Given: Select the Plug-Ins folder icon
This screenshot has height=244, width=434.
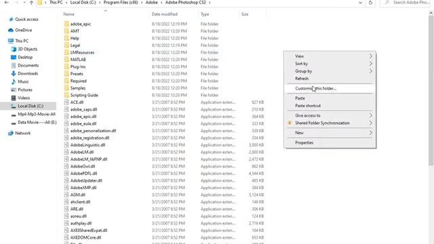Looking at the screenshot, I should (x=66, y=66).
